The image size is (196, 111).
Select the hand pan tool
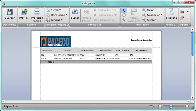click(x=124, y=15)
